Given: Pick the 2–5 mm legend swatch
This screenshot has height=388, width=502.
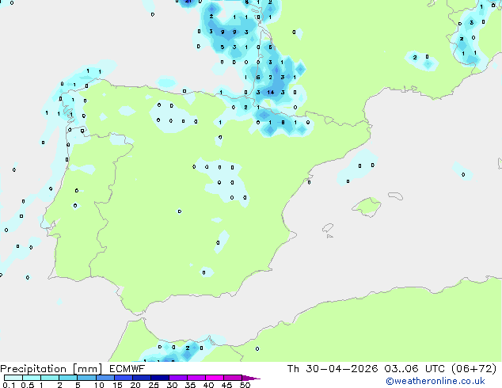Looking at the screenshot, I should click(68, 378).
